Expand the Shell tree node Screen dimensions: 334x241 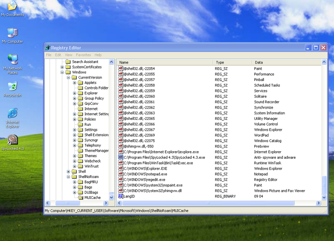pyautogui.click(x=68, y=171)
